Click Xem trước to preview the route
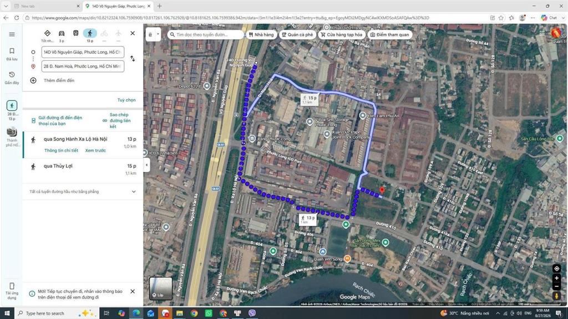This screenshot has height=319, width=568. pyautogui.click(x=95, y=151)
